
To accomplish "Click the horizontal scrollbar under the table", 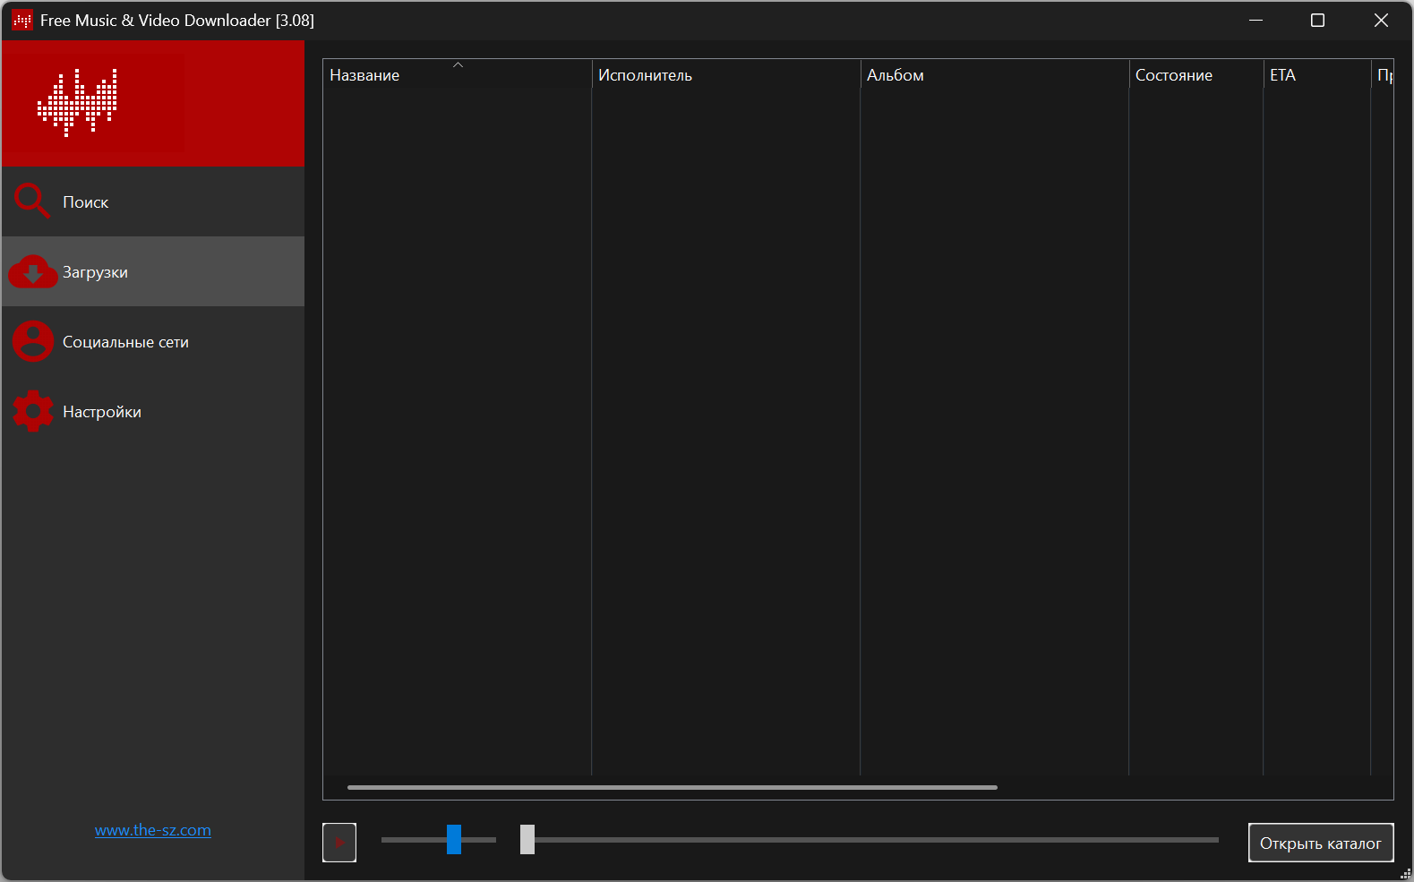I will tap(672, 787).
